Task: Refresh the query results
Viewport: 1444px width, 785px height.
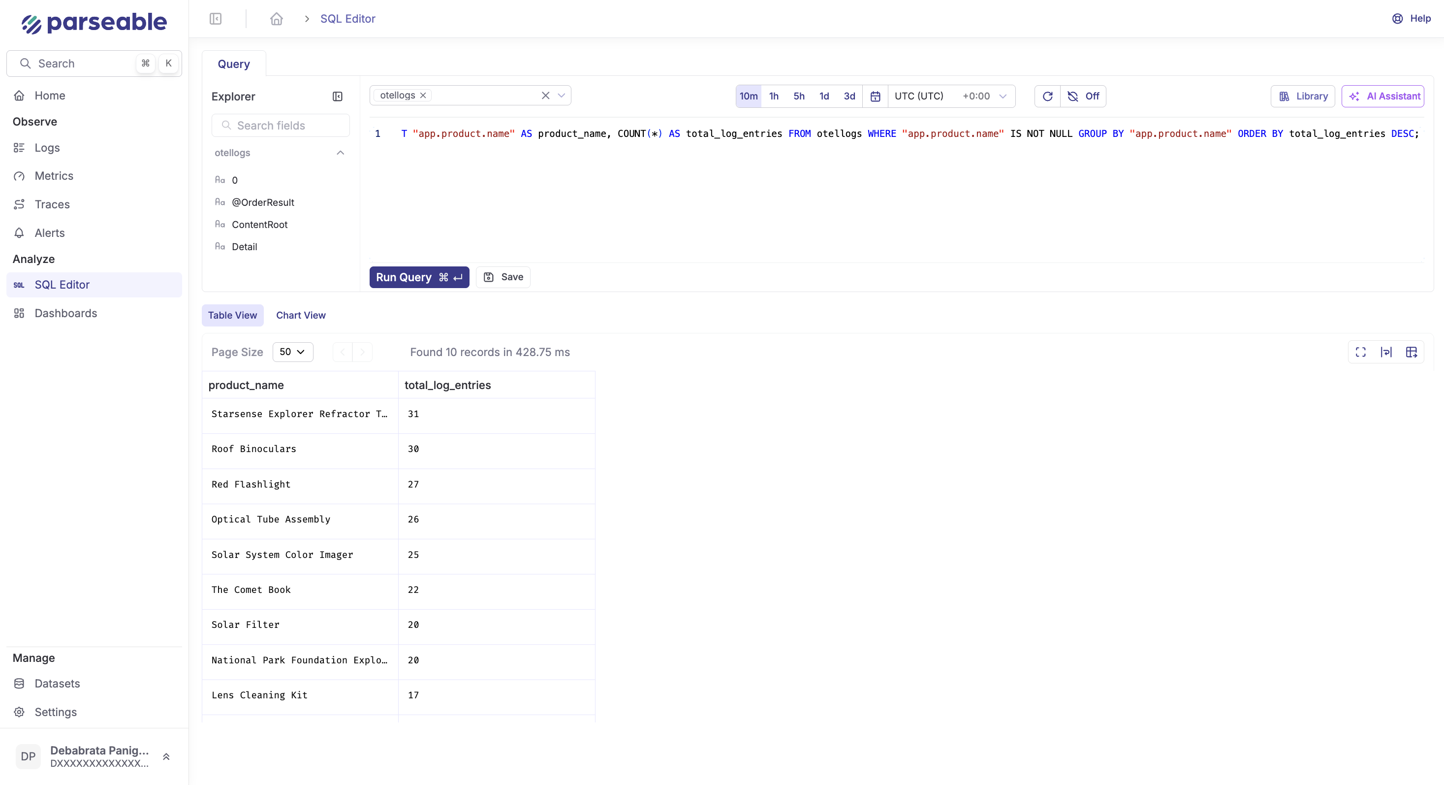Action: point(1047,97)
